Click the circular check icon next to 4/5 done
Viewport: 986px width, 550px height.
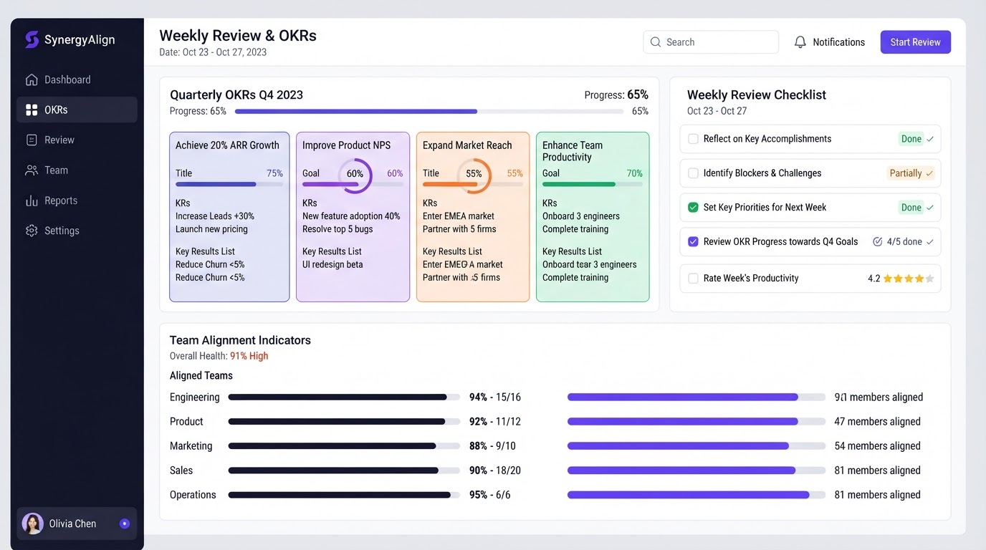[878, 241]
